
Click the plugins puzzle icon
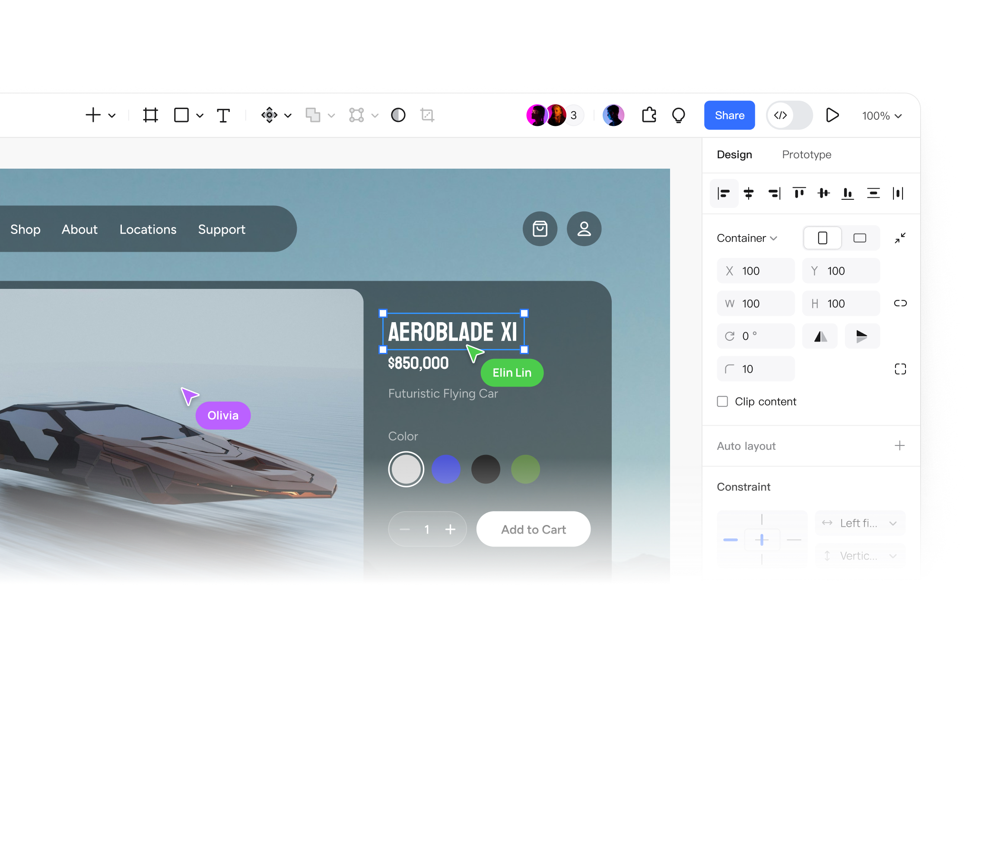pos(649,115)
